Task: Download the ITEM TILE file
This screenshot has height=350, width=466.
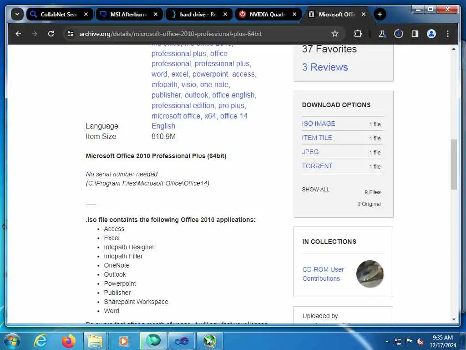Action: coord(317,138)
